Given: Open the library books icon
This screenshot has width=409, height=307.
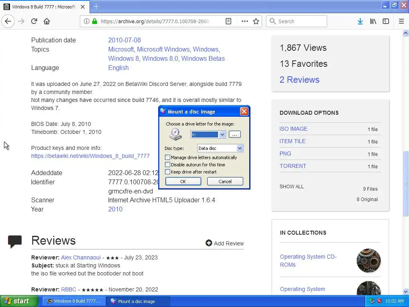Looking at the screenshot, I should click(373, 21).
